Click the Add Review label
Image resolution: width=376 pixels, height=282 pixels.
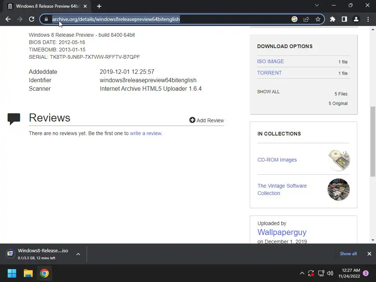(x=210, y=120)
